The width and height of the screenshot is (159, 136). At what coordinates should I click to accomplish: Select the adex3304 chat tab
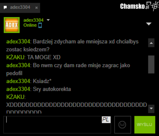point(20,8)
